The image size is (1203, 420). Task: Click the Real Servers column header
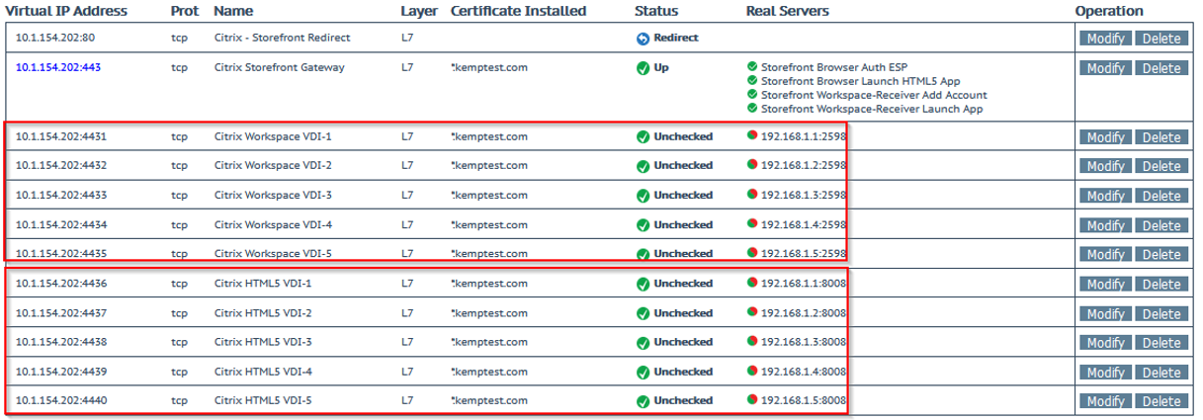pos(788,11)
